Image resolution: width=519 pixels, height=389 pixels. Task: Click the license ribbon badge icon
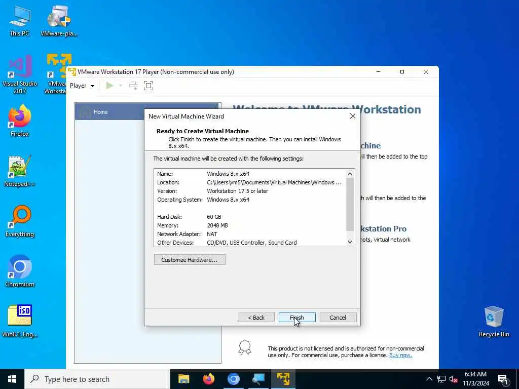245,347
